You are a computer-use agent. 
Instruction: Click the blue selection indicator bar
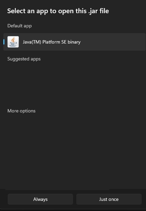(4, 42)
